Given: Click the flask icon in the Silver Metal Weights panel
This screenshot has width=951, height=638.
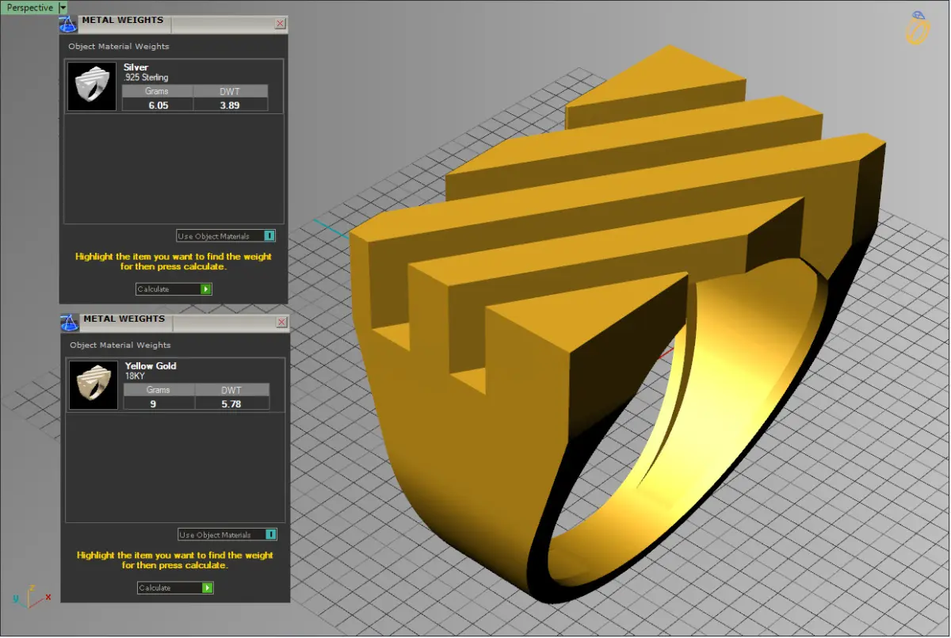Looking at the screenshot, I should point(67,23).
